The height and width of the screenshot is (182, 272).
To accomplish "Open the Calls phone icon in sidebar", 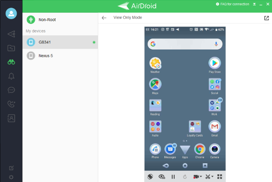I will tap(11, 104).
